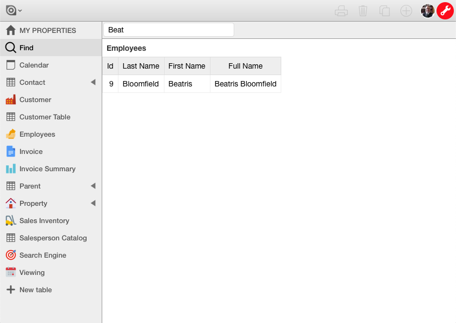This screenshot has width=456, height=323.
Task: Open the Salesperson Catalog sidebar item
Action: coord(51,238)
